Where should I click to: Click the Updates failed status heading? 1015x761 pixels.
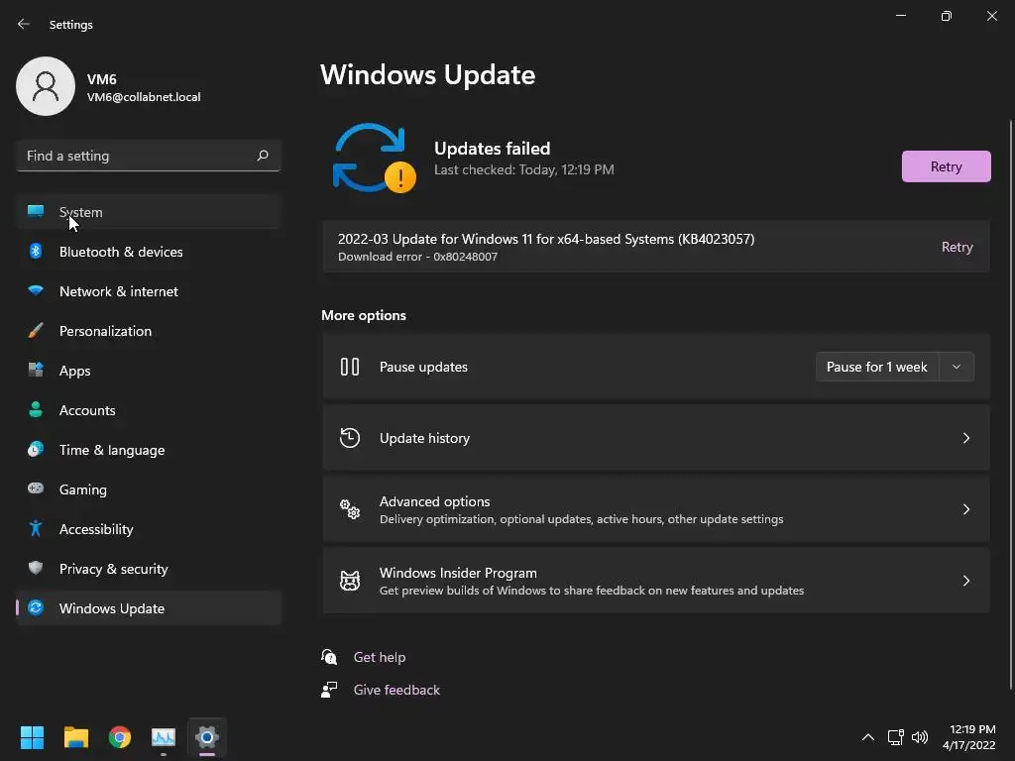[492, 149]
